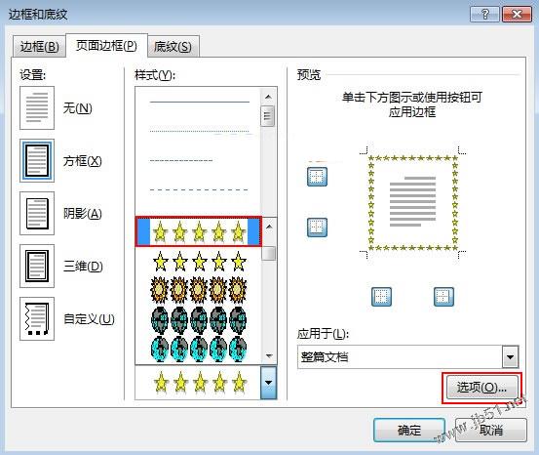Confirm with the 确定 button
Image resolution: width=539 pixels, height=455 pixels.
tap(409, 430)
